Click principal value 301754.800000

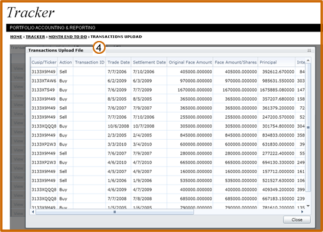pyautogui.click(x=278, y=126)
